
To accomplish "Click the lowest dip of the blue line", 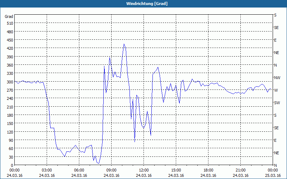I will click(x=99, y=163).
